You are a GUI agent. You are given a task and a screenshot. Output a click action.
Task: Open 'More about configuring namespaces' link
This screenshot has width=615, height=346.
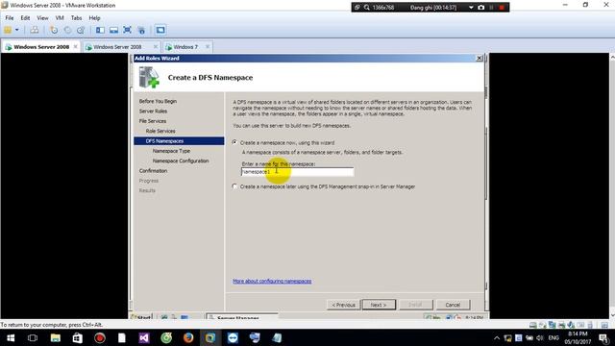pyautogui.click(x=272, y=281)
